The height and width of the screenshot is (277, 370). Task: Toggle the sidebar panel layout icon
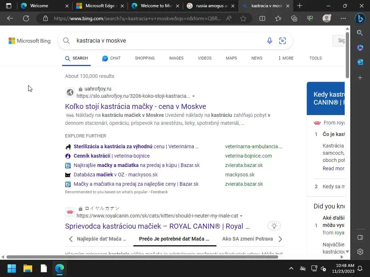click(x=360, y=237)
